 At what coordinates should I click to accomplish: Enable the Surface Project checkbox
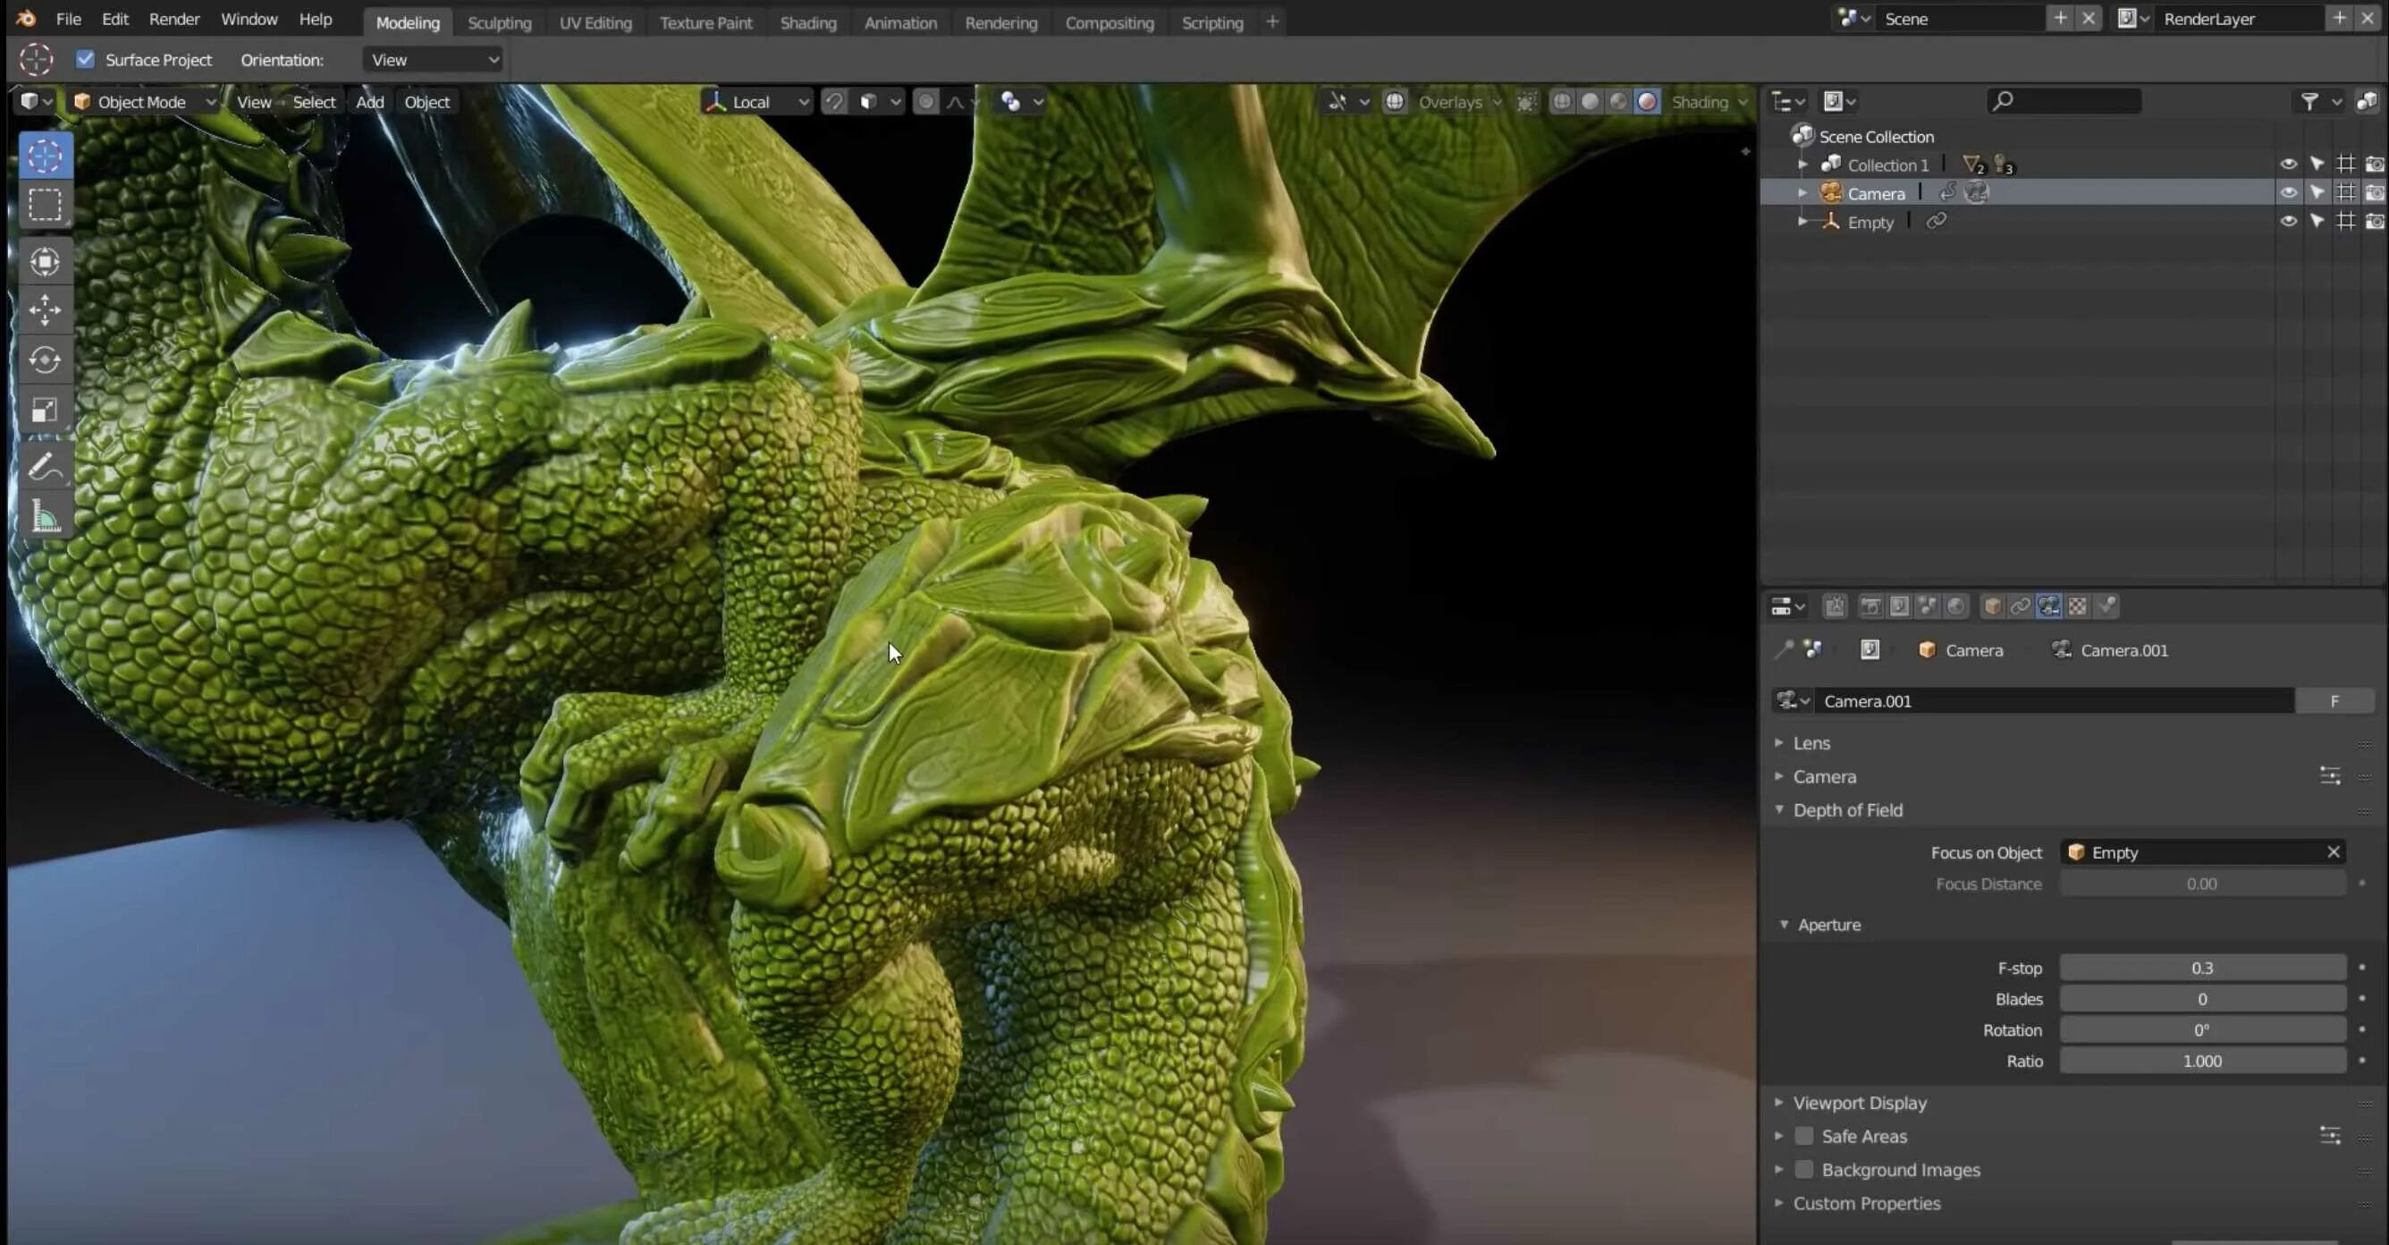click(85, 59)
